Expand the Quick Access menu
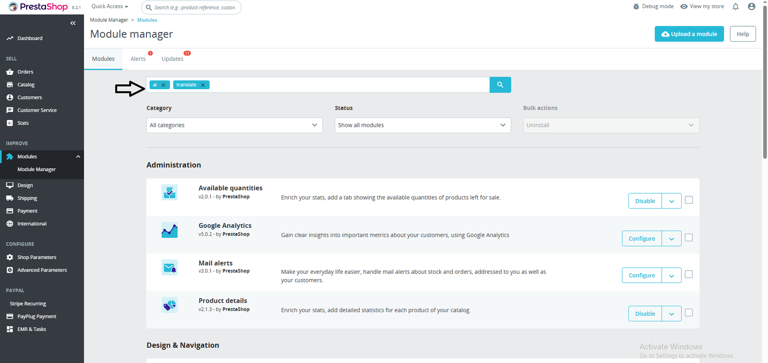This screenshot has height=363, width=768. pyautogui.click(x=110, y=7)
